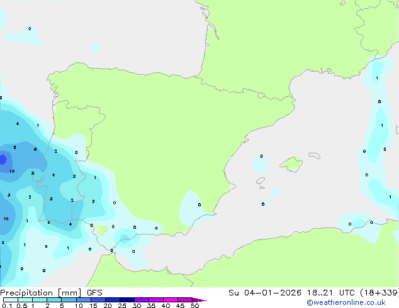Select legend swatch between 5 and 10
Image resolution: width=399 pixels, height=308 pixels.
pos(69,300)
